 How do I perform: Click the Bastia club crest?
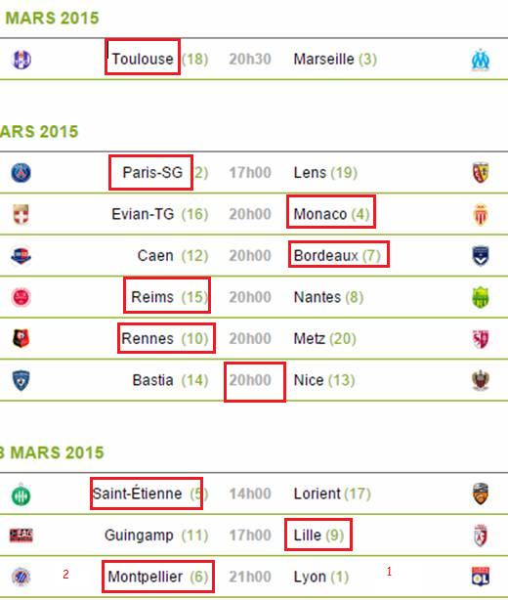tap(21, 380)
